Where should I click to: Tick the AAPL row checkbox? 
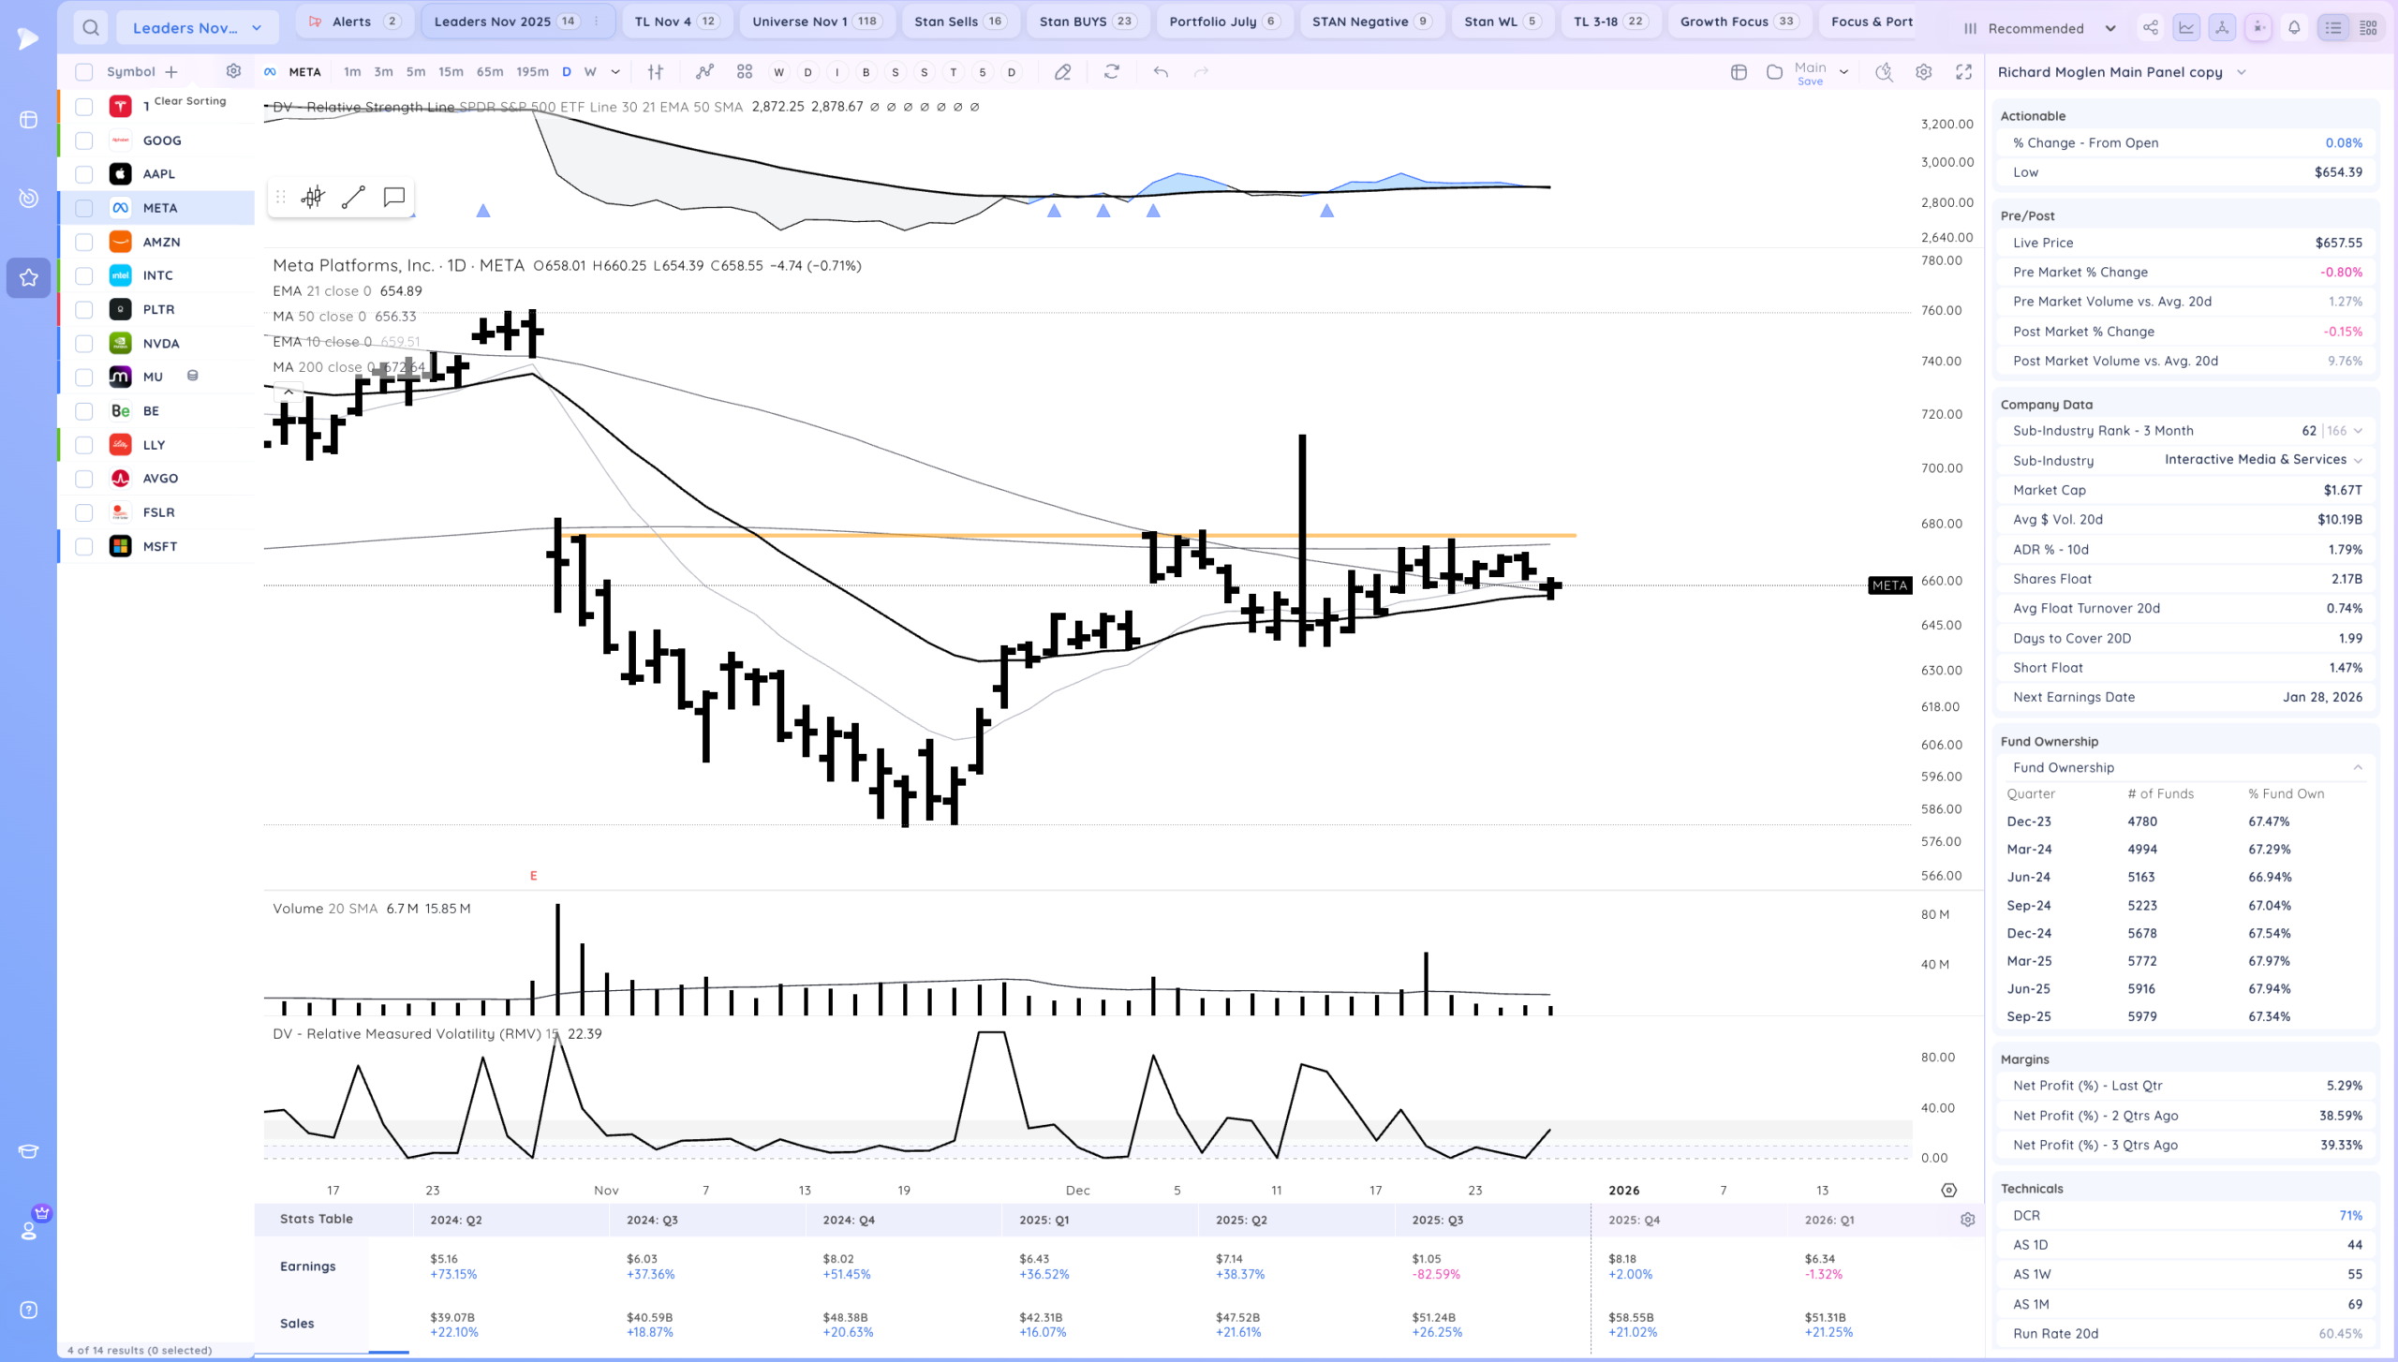point(84,174)
